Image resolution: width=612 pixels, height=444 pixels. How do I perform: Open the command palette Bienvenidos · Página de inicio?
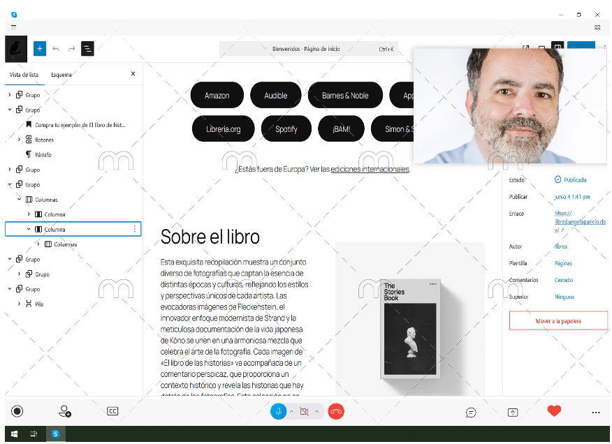(308, 49)
